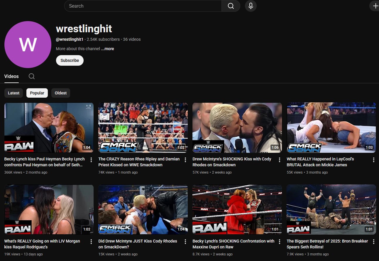Viewport: 379px width, 261px height.
Task: Play the Rhea Ripley and Damian Priest thumbnail
Action: point(143,128)
